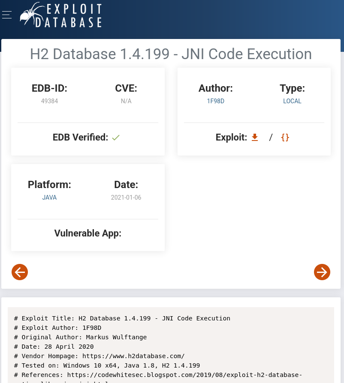Open the hamburger navigation menu
Viewport: 344px width, 383px height.
tap(7, 15)
